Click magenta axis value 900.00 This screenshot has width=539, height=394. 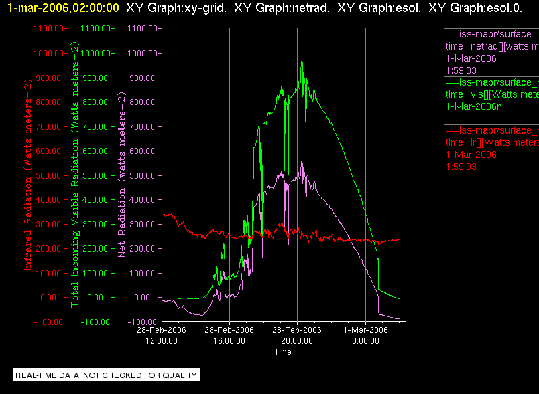pos(142,78)
